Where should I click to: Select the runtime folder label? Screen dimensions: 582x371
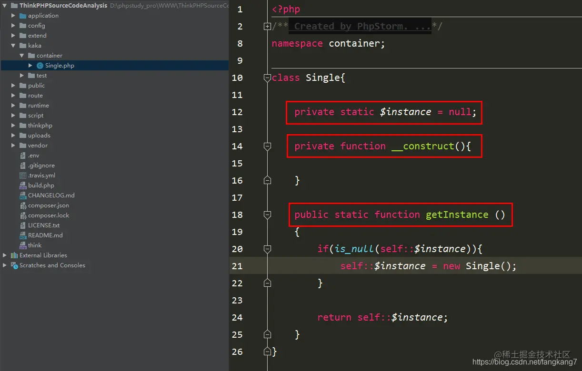(39, 106)
